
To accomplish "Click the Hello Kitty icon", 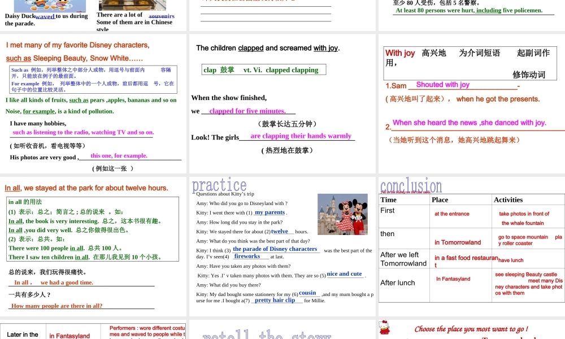I will [384, 328].
